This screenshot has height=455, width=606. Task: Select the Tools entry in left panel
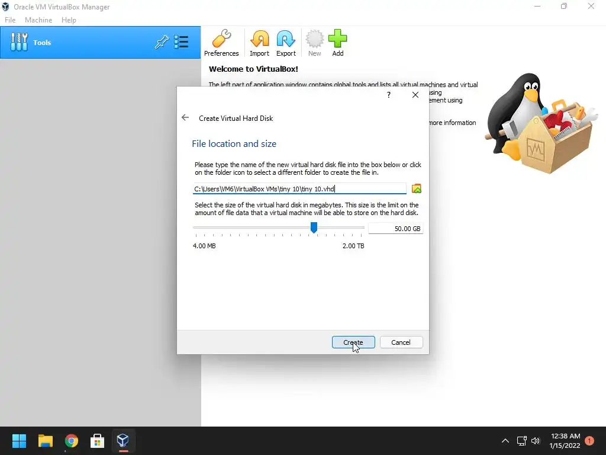click(x=101, y=43)
